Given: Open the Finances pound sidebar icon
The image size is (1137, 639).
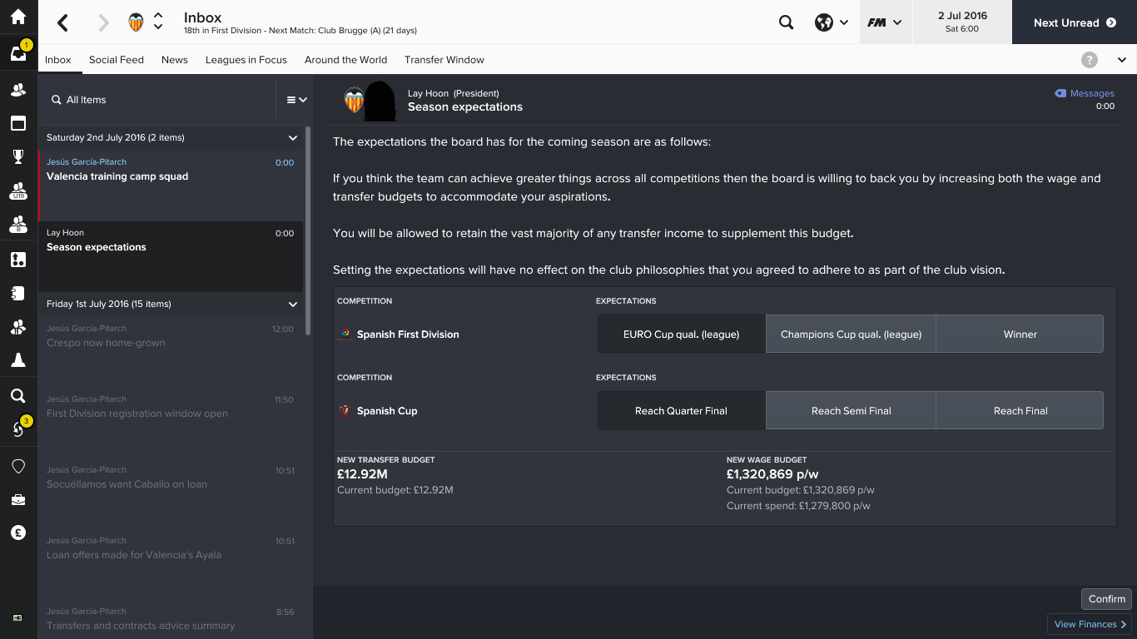Looking at the screenshot, I should click(x=18, y=532).
